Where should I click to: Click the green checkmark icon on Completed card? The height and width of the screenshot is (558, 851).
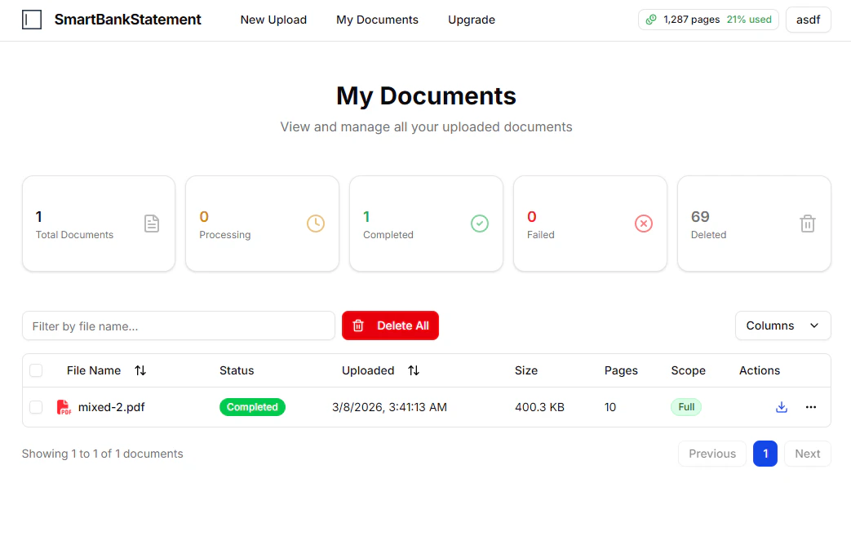(480, 224)
